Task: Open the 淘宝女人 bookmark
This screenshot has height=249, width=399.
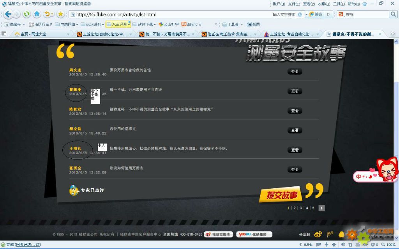Action: (x=192, y=25)
